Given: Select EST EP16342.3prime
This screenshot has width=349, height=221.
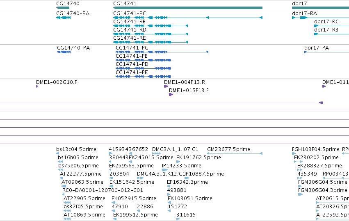Looking at the screenshot, I should pyautogui.click(x=187, y=182).
